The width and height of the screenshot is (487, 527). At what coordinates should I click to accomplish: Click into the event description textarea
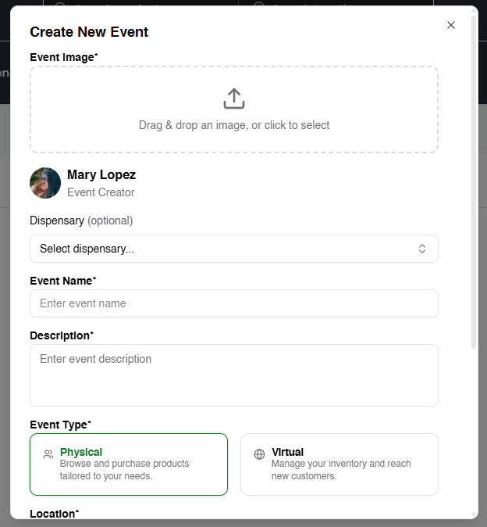point(233,375)
